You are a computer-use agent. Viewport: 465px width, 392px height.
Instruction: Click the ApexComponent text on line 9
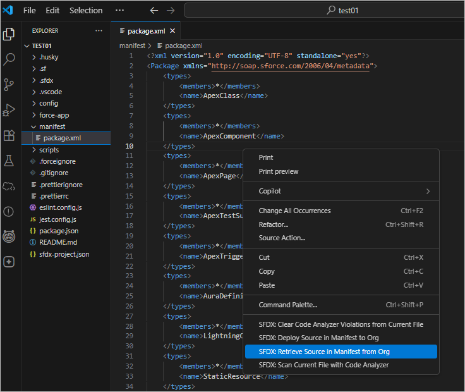click(229, 136)
